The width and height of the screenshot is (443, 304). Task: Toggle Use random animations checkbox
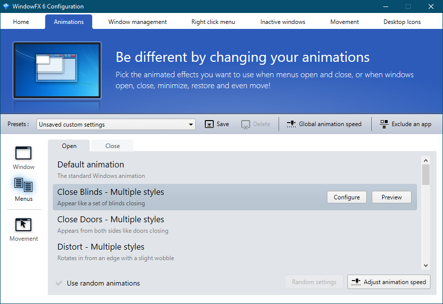59,283
